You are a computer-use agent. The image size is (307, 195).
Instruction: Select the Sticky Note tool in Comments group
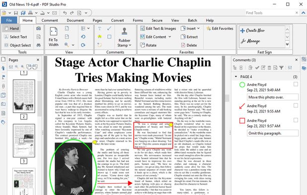click(100, 45)
